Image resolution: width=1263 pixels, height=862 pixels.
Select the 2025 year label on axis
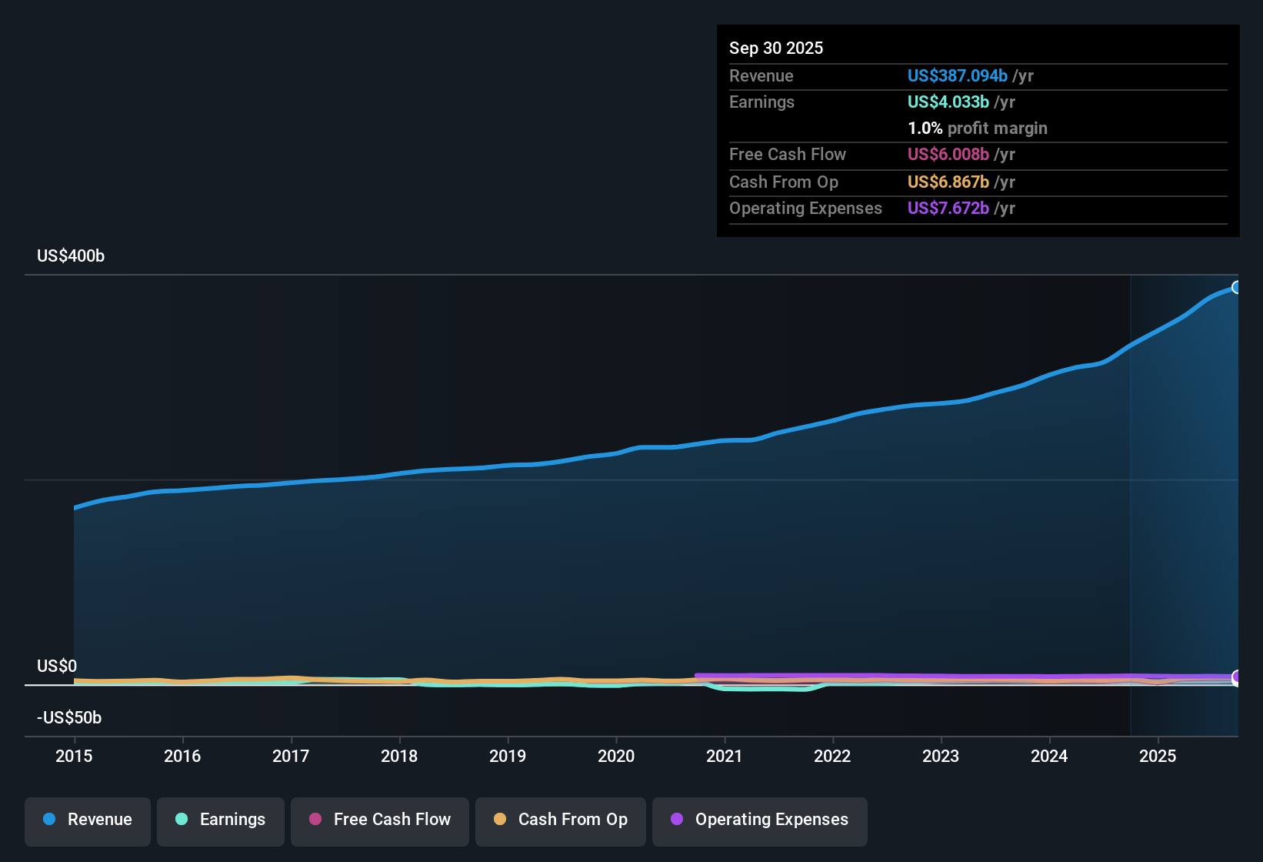(x=1158, y=757)
